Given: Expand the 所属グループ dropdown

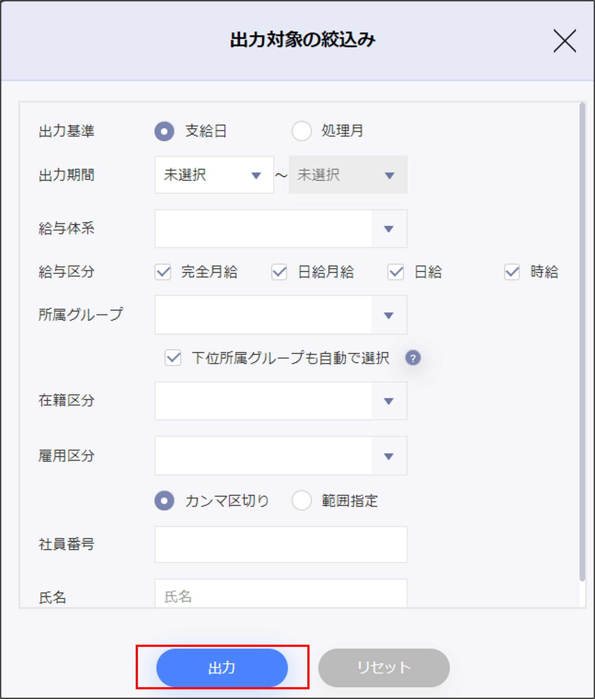Looking at the screenshot, I should [x=280, y=315].
